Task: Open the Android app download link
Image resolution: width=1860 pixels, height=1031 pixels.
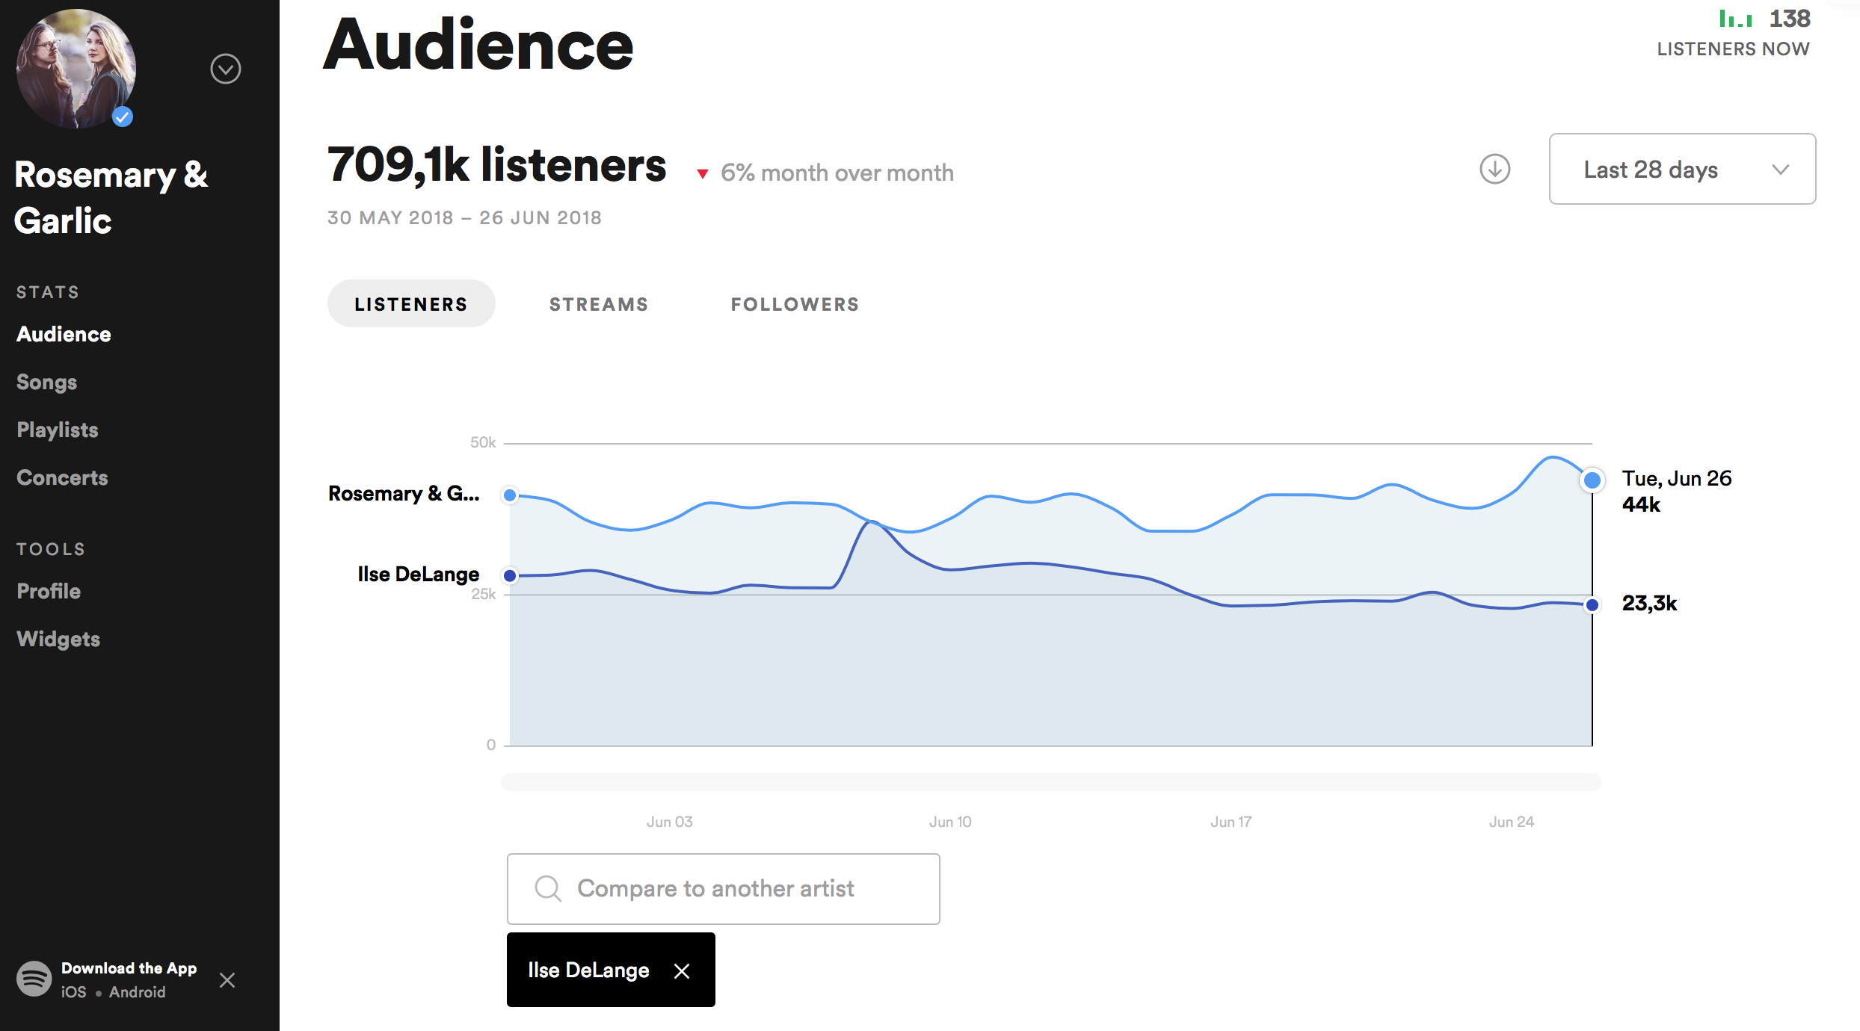Action: 137,992
